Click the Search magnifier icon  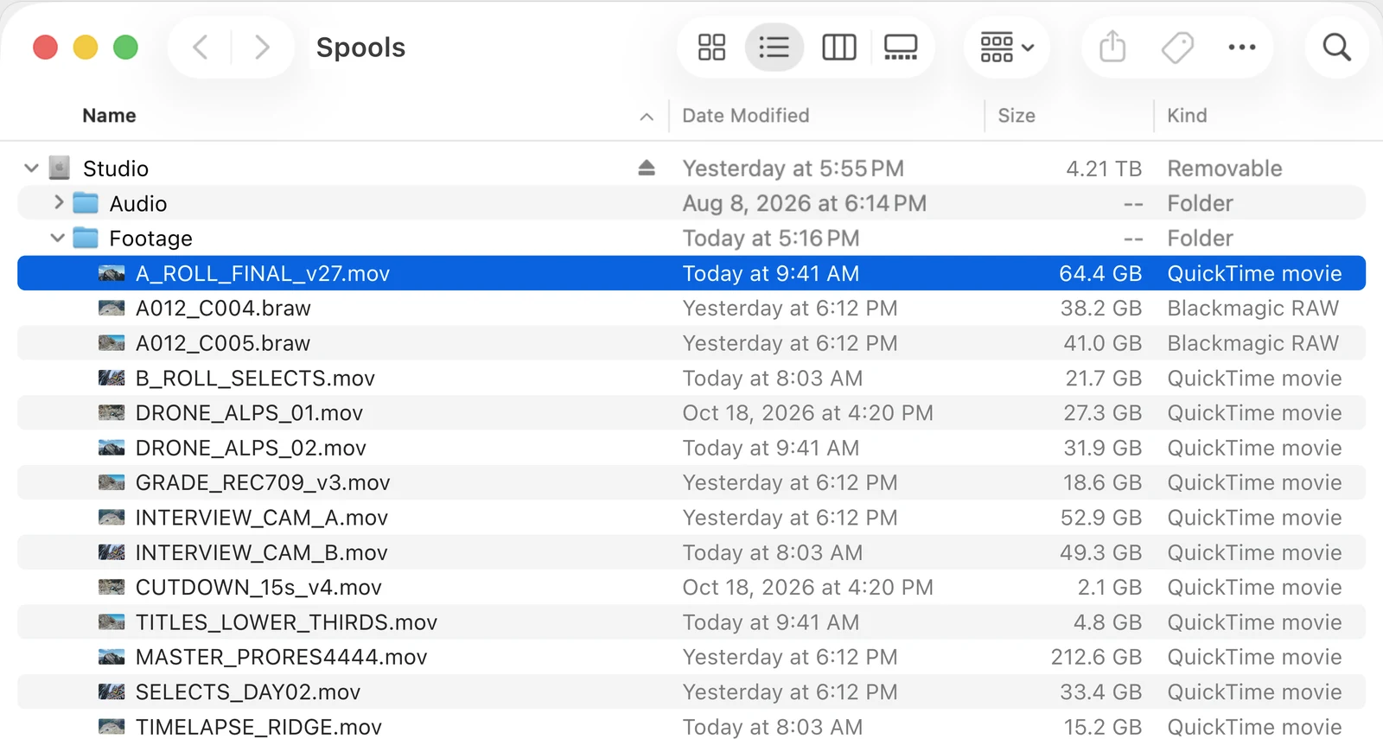(1336, 47)
